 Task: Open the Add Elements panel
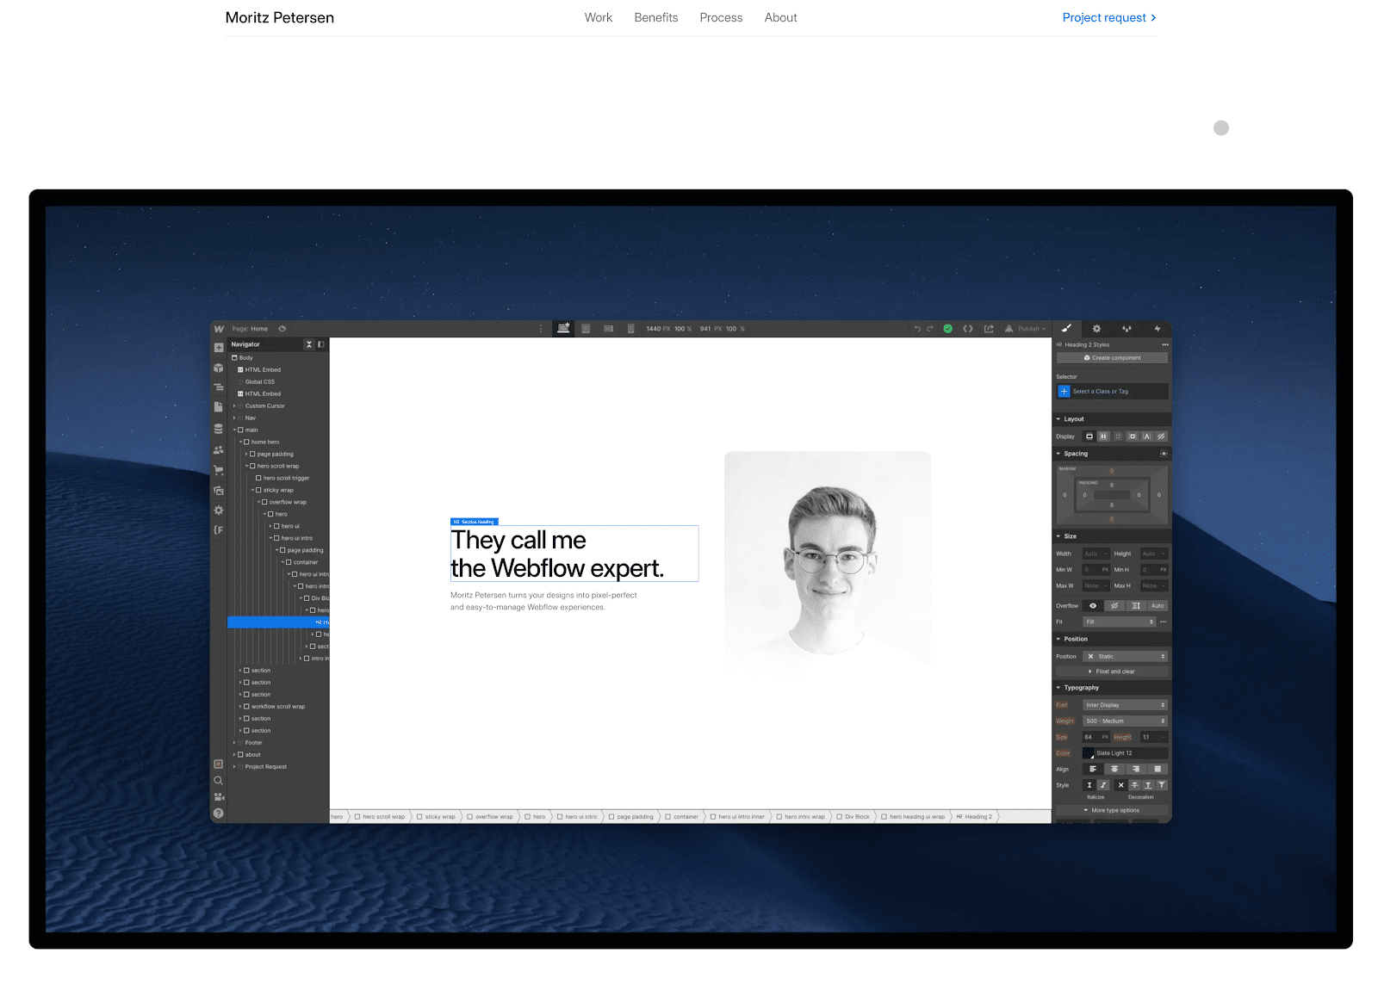click(x=218, y=348)
